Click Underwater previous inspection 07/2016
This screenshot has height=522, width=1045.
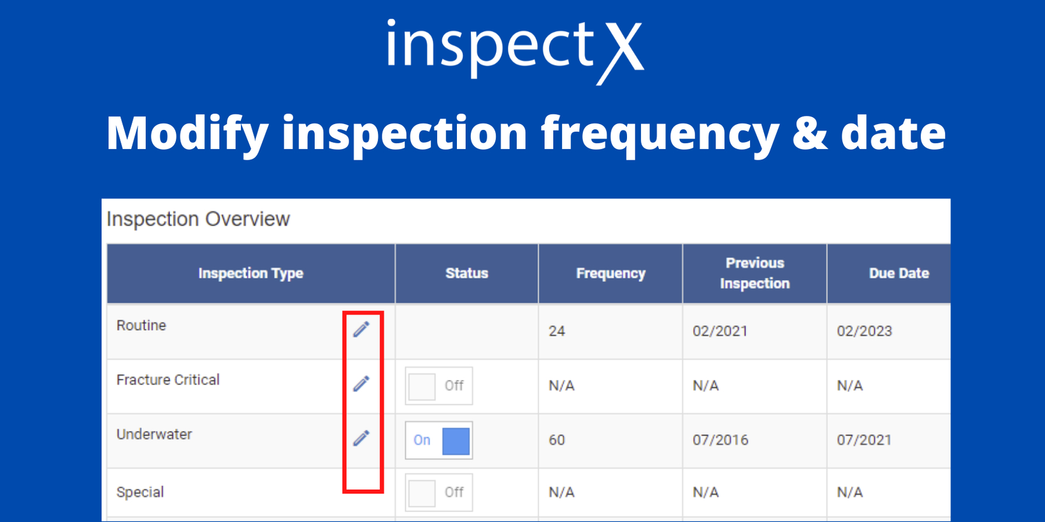pos(720,440)
